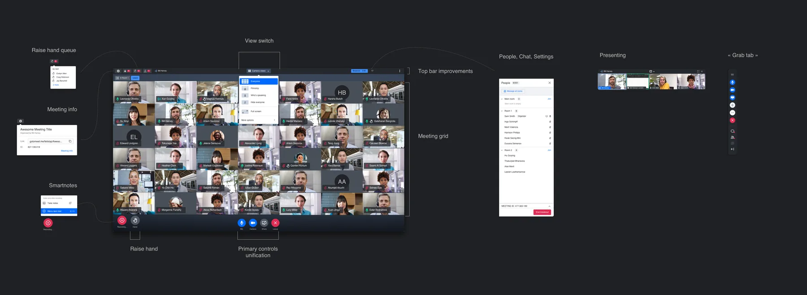Click the meeting info icon in top bar
This screenshot has width=807, height=295.
pyautogui.click(x=118, y=71)
